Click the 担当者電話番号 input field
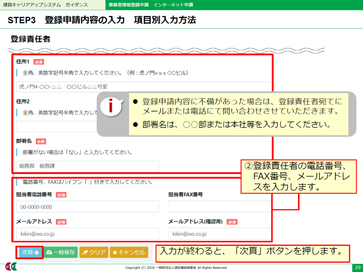The height and width of the screenshot is (272, 363). click(87, 207)
